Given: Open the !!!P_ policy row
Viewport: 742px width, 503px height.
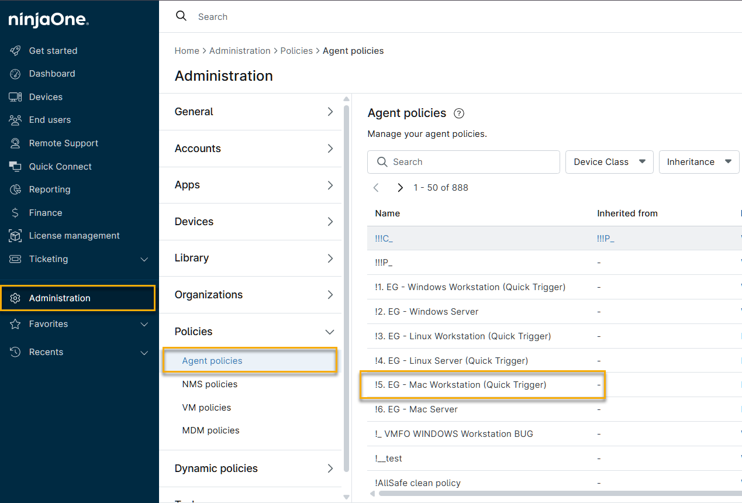Looking at the screenshot, I should coord(384,263).
